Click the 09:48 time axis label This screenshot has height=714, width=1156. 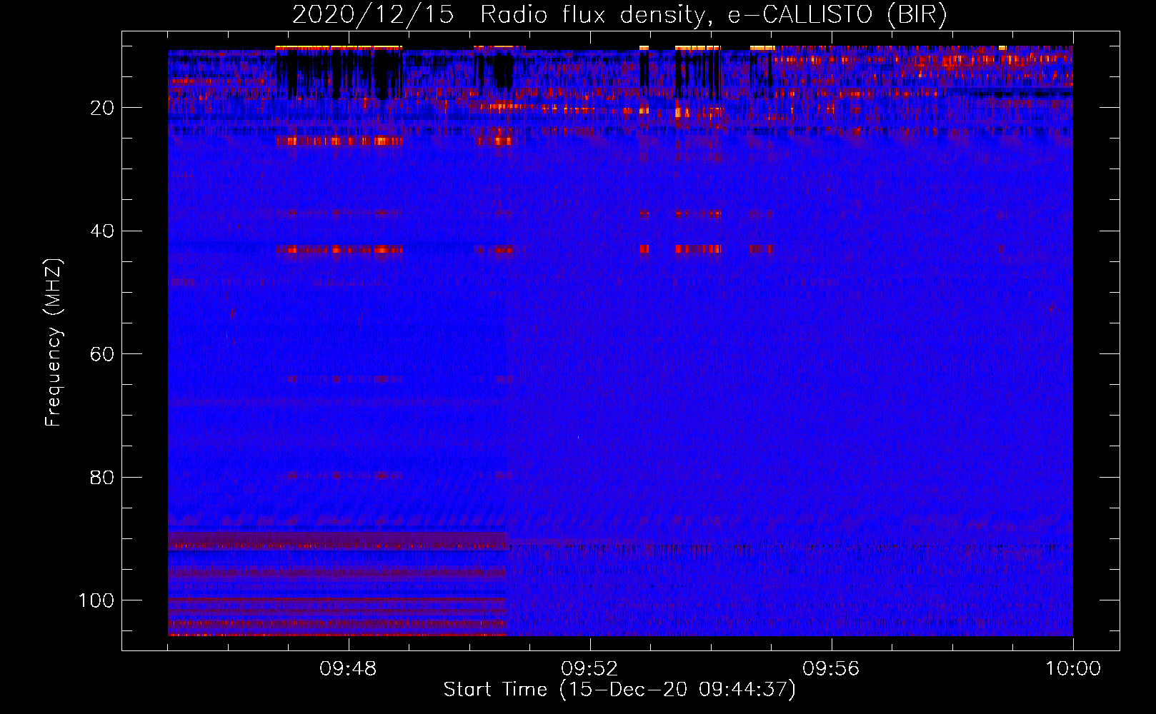348,669
